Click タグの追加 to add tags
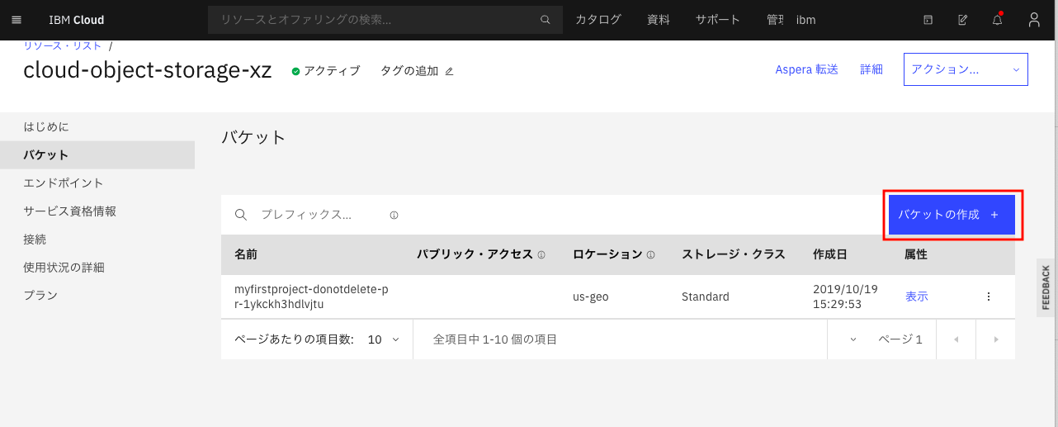1058x427 pixels. coord(409,71)
